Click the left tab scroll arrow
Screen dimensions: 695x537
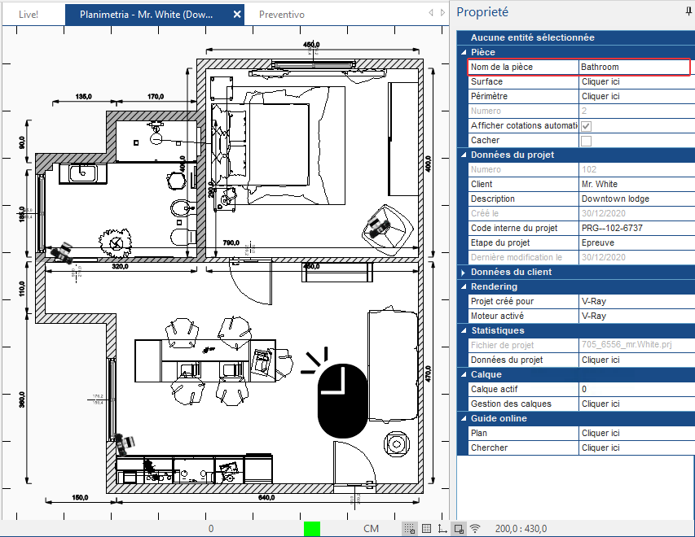[x=431, y=13]
